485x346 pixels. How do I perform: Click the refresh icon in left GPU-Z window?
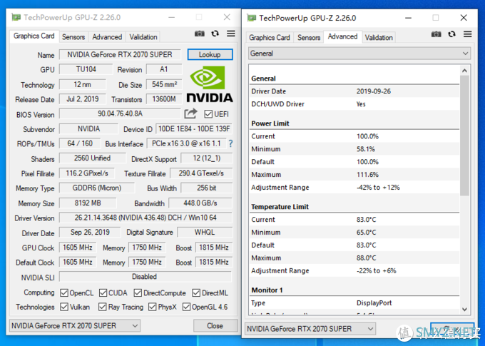coord(215,34)
